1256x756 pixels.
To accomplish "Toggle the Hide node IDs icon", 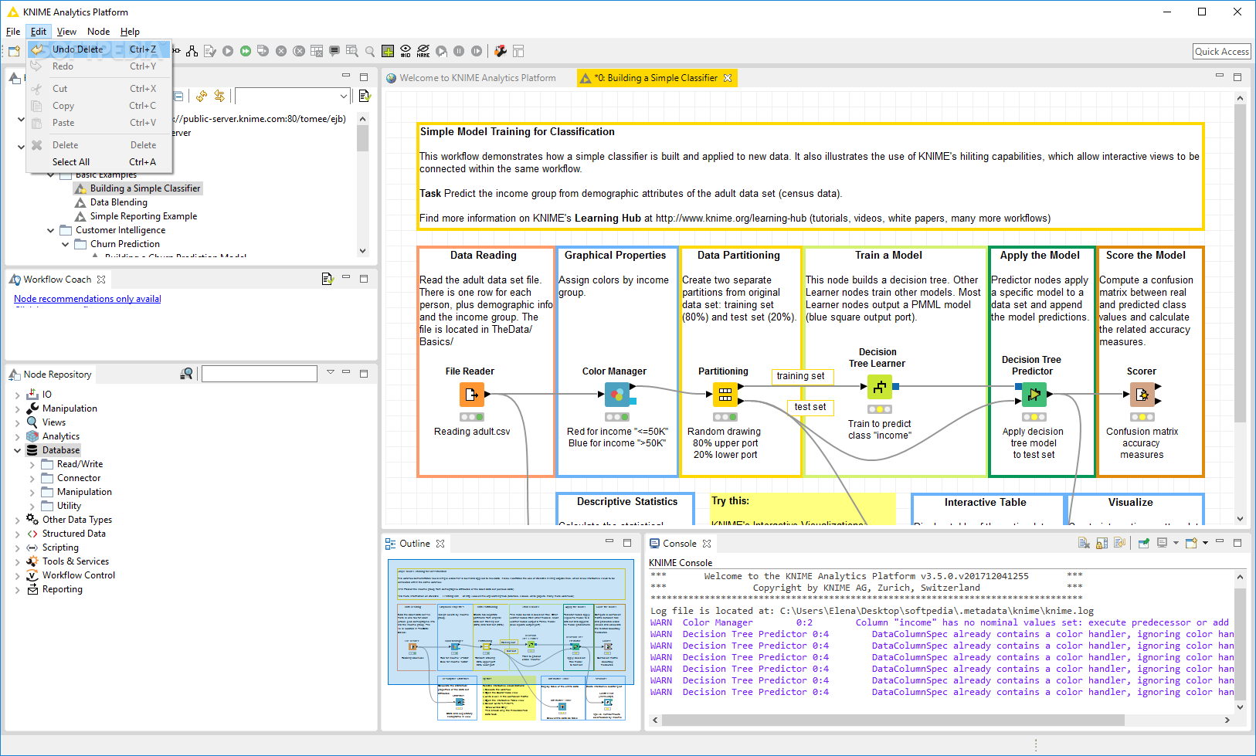I will click(x=406, y=51).
